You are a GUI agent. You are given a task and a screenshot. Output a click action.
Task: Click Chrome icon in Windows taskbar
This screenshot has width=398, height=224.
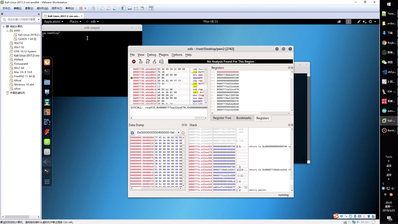(x=384, y=43)
